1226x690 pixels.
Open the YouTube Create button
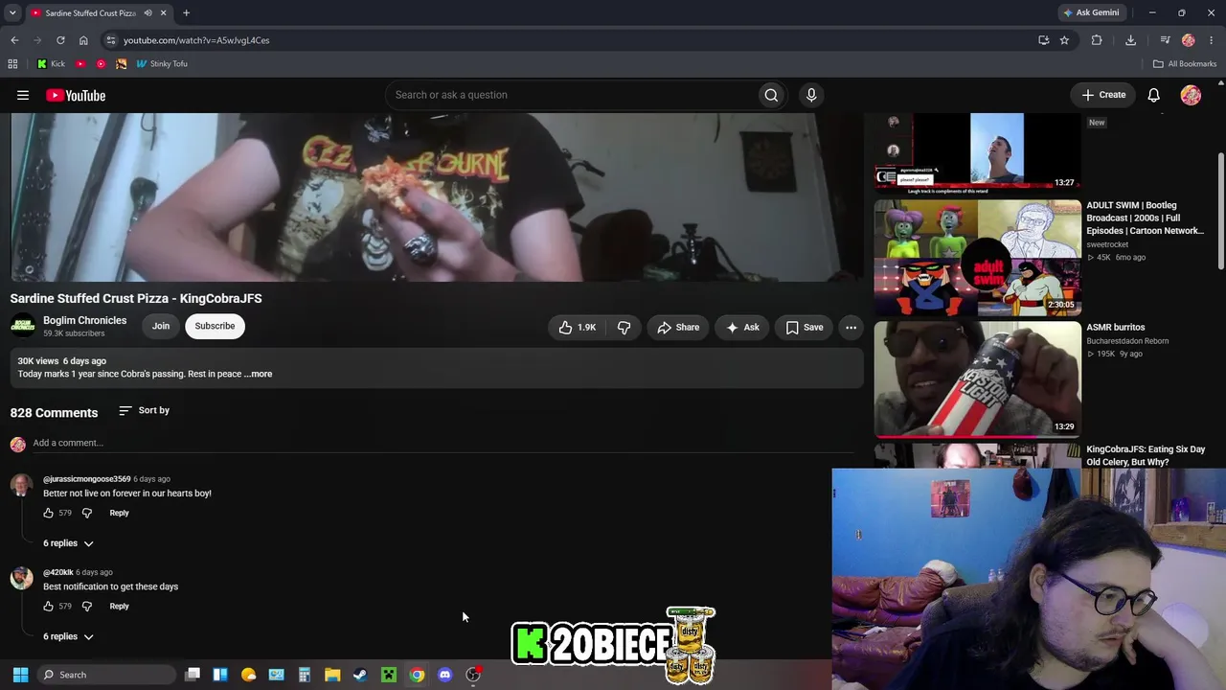point(1103,95)
